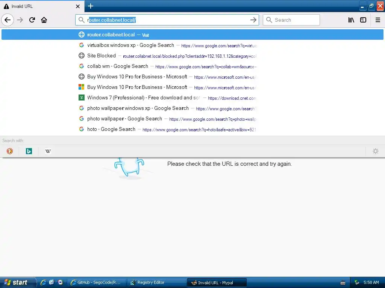Switch to GitHub - SegoCode taskbar window
Image resolution: width=385 pixels, height=288 pixels.
click(97, 282)
